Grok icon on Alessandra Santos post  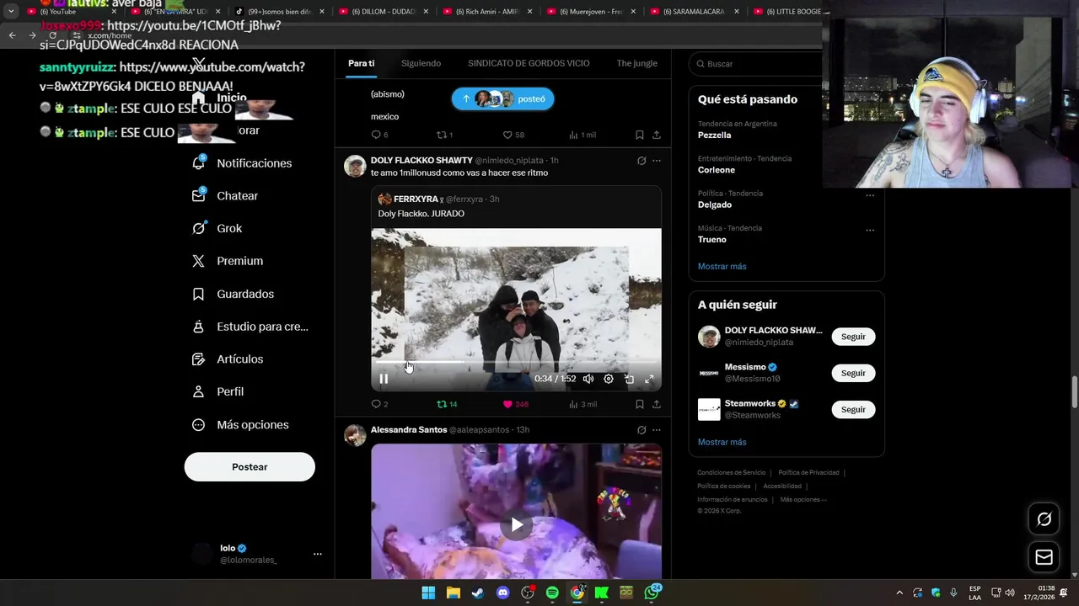coord(641,430)
